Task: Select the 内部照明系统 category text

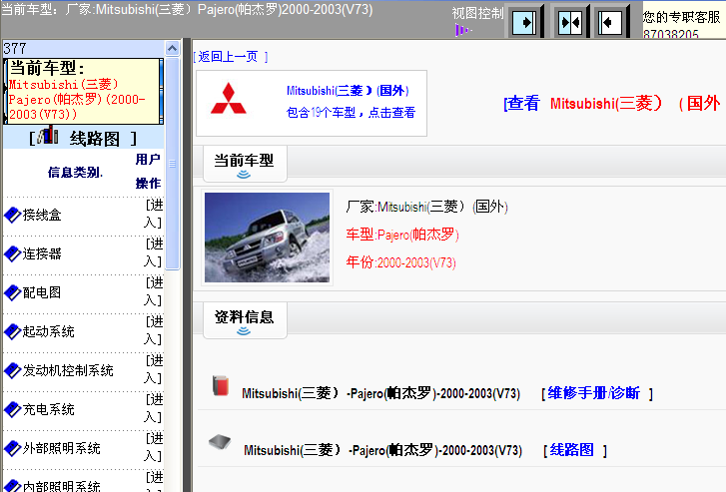Action: tap(62, 486)
